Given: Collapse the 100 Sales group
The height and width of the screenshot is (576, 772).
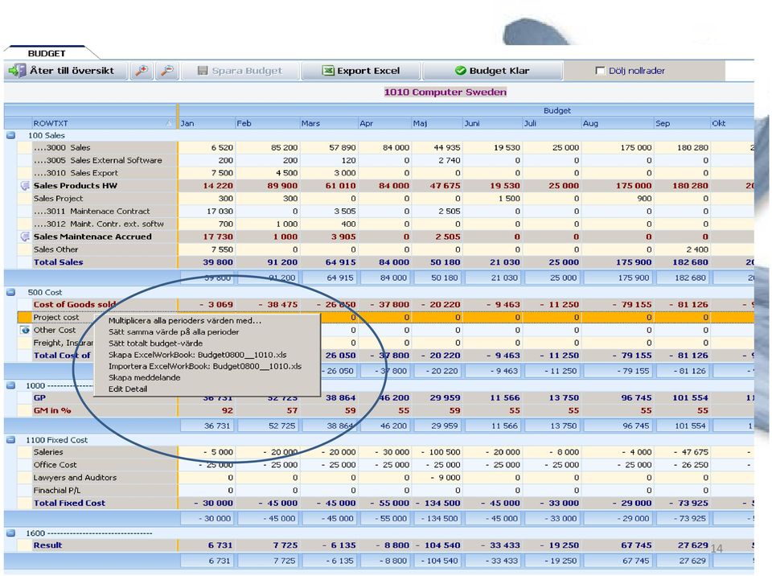Looking at the screenshot, I should pos(10,135).
